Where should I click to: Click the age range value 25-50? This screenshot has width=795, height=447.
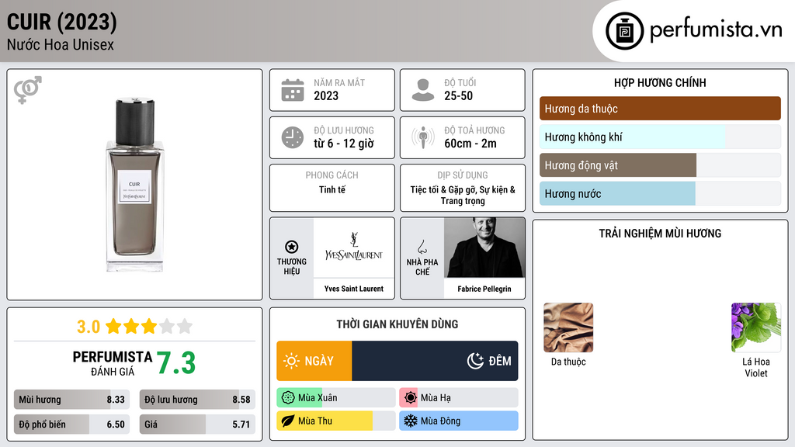[458, 95]
